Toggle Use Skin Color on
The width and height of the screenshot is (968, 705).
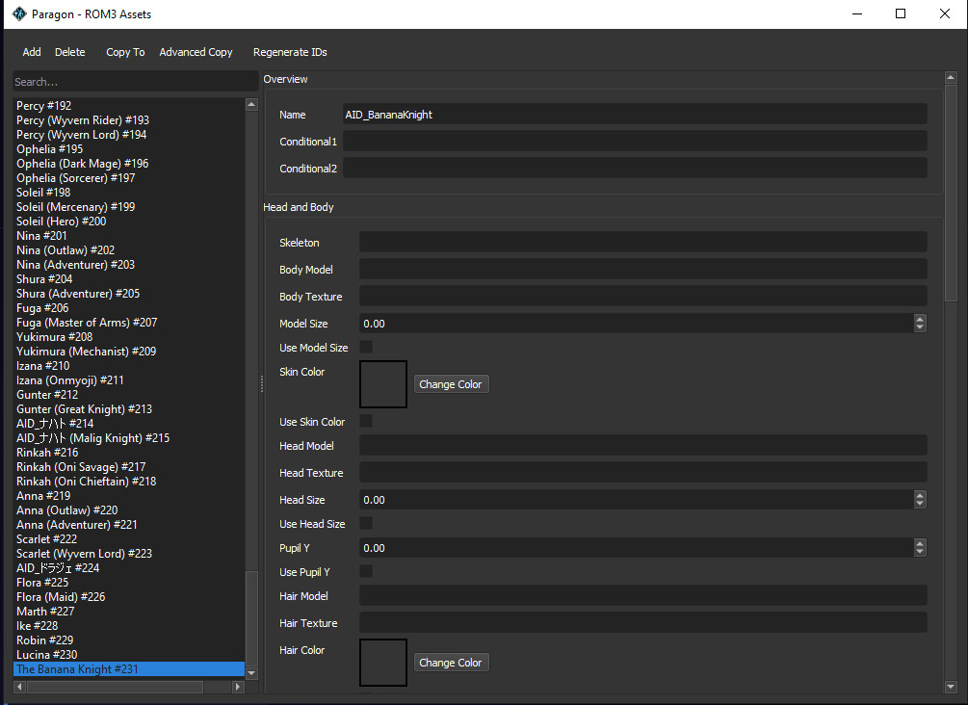click(x=364, y=421)
